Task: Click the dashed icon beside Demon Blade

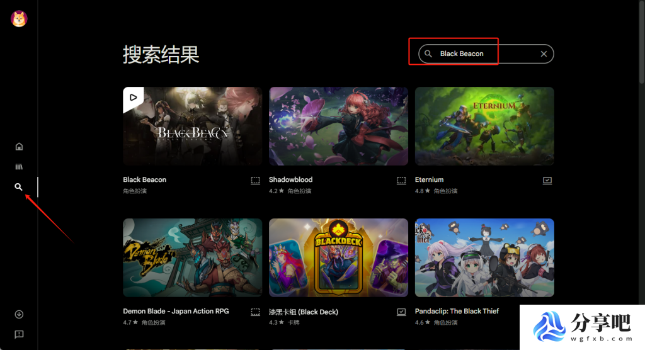Action: click(256, 312)
